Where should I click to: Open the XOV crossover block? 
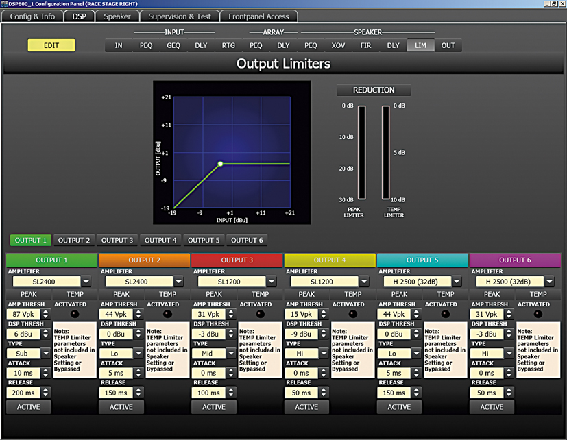tap(338, 45)
